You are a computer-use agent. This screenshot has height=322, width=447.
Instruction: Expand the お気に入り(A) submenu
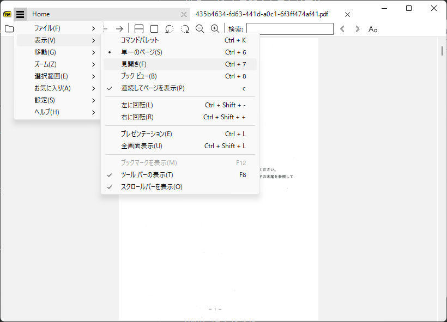tap(58, 88)
